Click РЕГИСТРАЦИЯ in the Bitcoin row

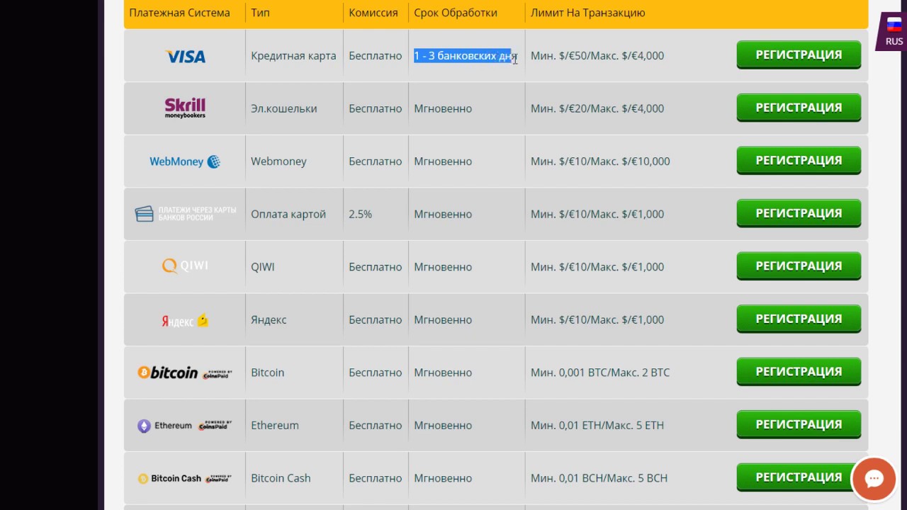pyautogui.click(x=799, y=372)
